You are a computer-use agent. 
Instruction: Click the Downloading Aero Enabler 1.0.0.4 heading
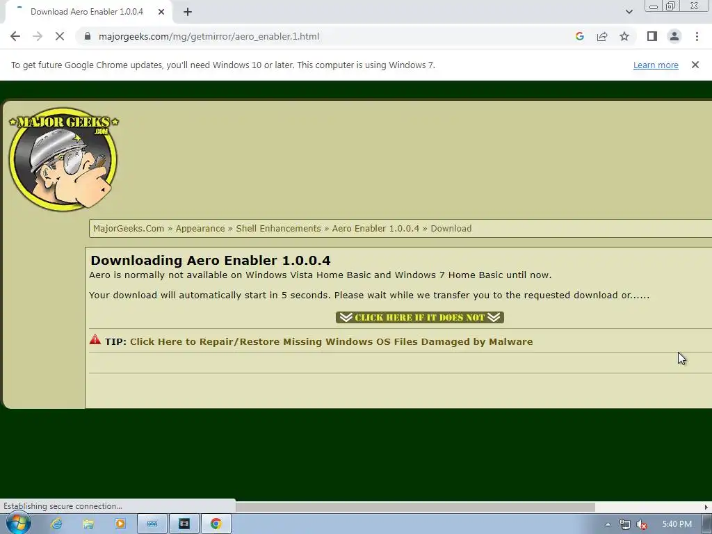point(211,260)
